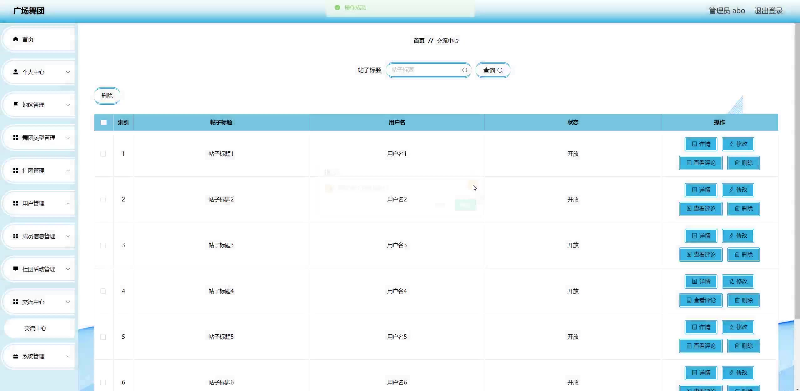The width and height of the screenshot is (800, 391).
Task: Click the grid icon for 用户管理
Action: click(16, 203)
